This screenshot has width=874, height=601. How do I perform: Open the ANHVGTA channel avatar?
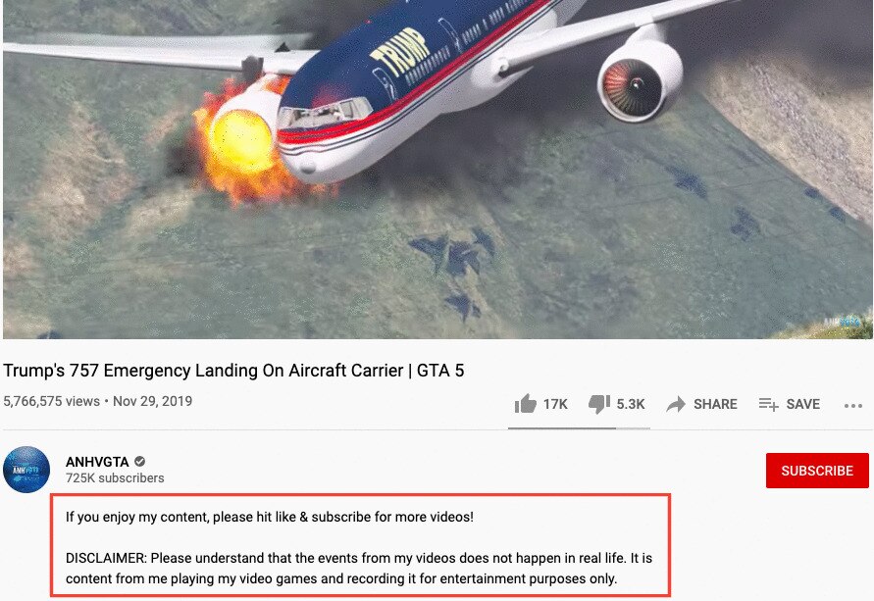(x=26, y=470)
